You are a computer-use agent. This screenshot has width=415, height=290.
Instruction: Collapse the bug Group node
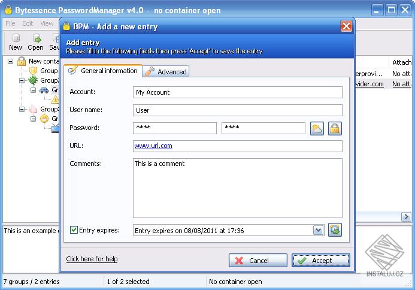coord(22,80)
